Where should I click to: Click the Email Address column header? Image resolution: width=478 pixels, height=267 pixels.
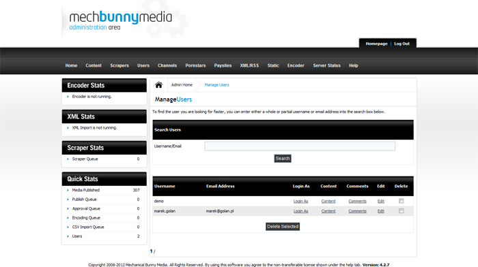[221, 186]
